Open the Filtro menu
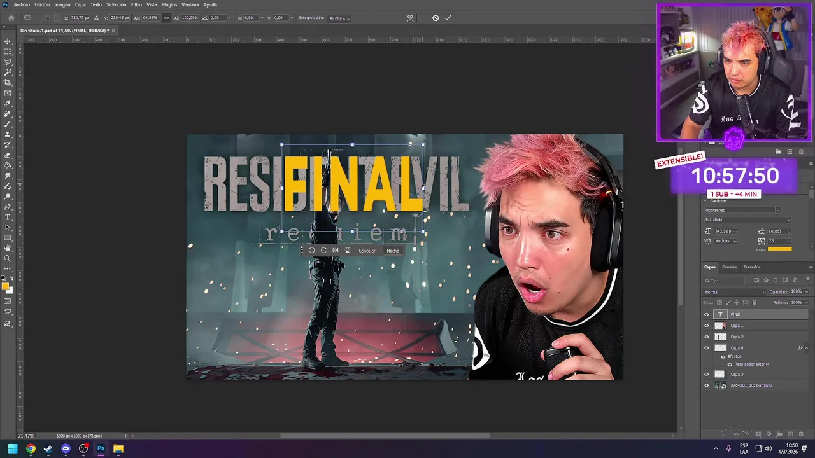Image resolution: width=815 pixels, height=458 pixels. [136, 4]
